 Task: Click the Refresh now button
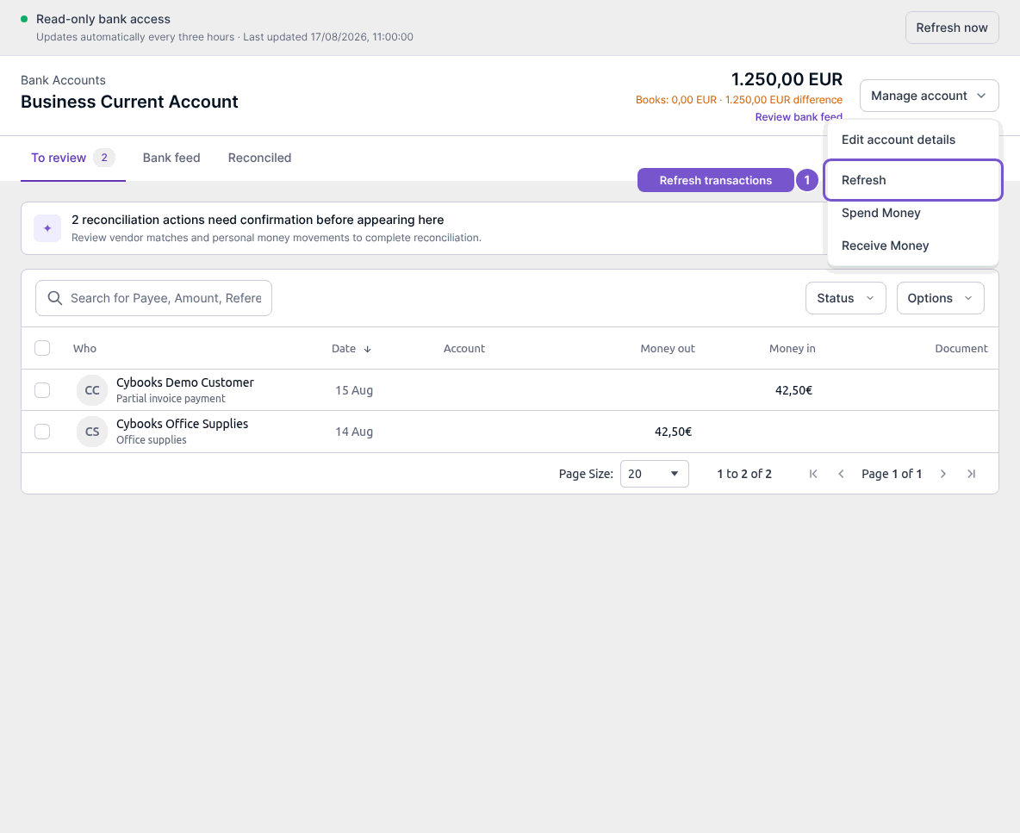tap(952, 28)
